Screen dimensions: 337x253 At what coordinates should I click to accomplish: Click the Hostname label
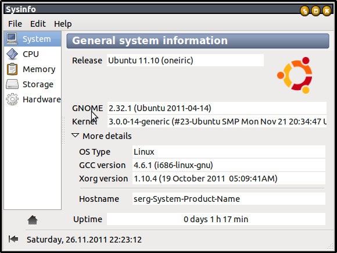99,199
